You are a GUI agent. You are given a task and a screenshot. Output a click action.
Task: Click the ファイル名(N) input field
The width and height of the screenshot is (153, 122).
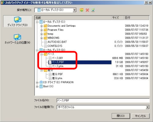click(103, 100)
